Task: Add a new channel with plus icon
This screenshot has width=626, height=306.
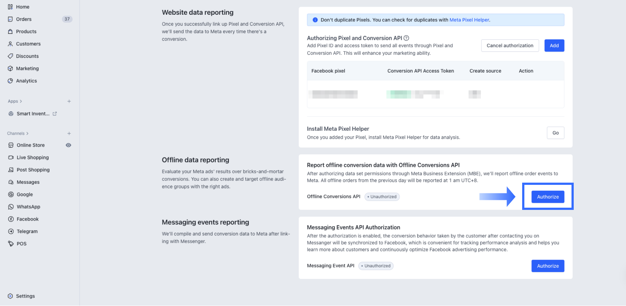Action: click(69, 134)
